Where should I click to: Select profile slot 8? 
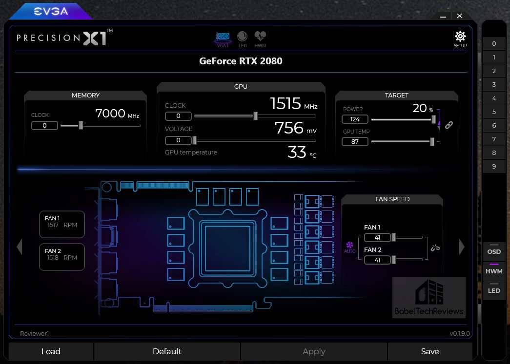494,153
